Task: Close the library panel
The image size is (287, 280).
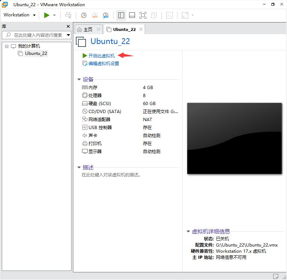Action: [68, 27]
